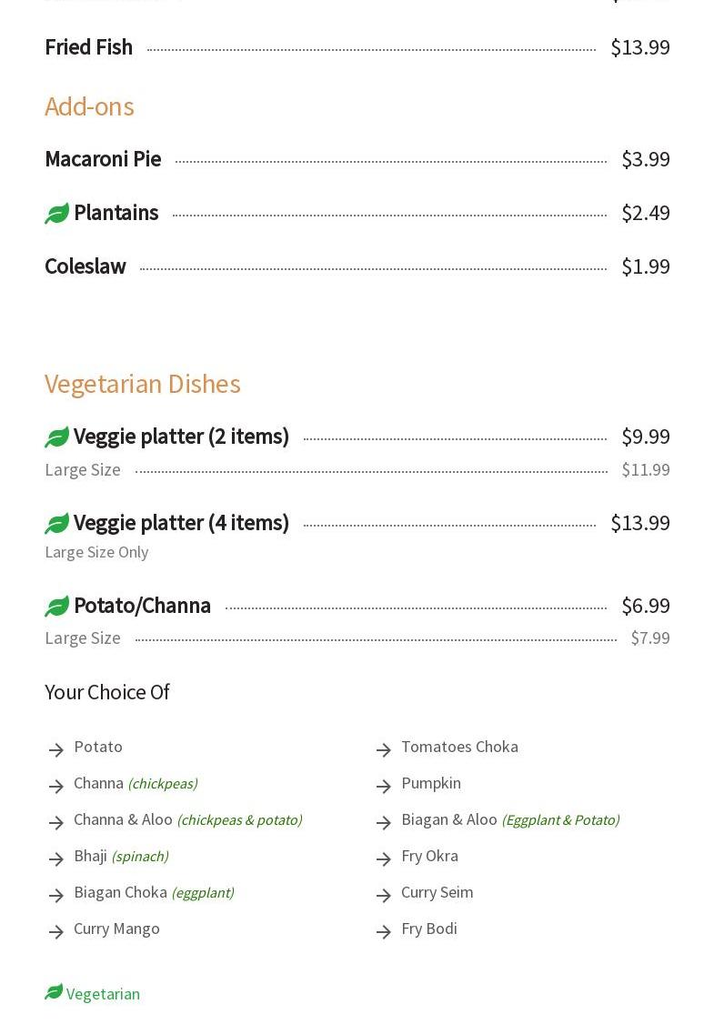Click the leaf icon beside Potato/Channa
The width and height of the screenshot is (714, 1024).
tap(56, 607)
